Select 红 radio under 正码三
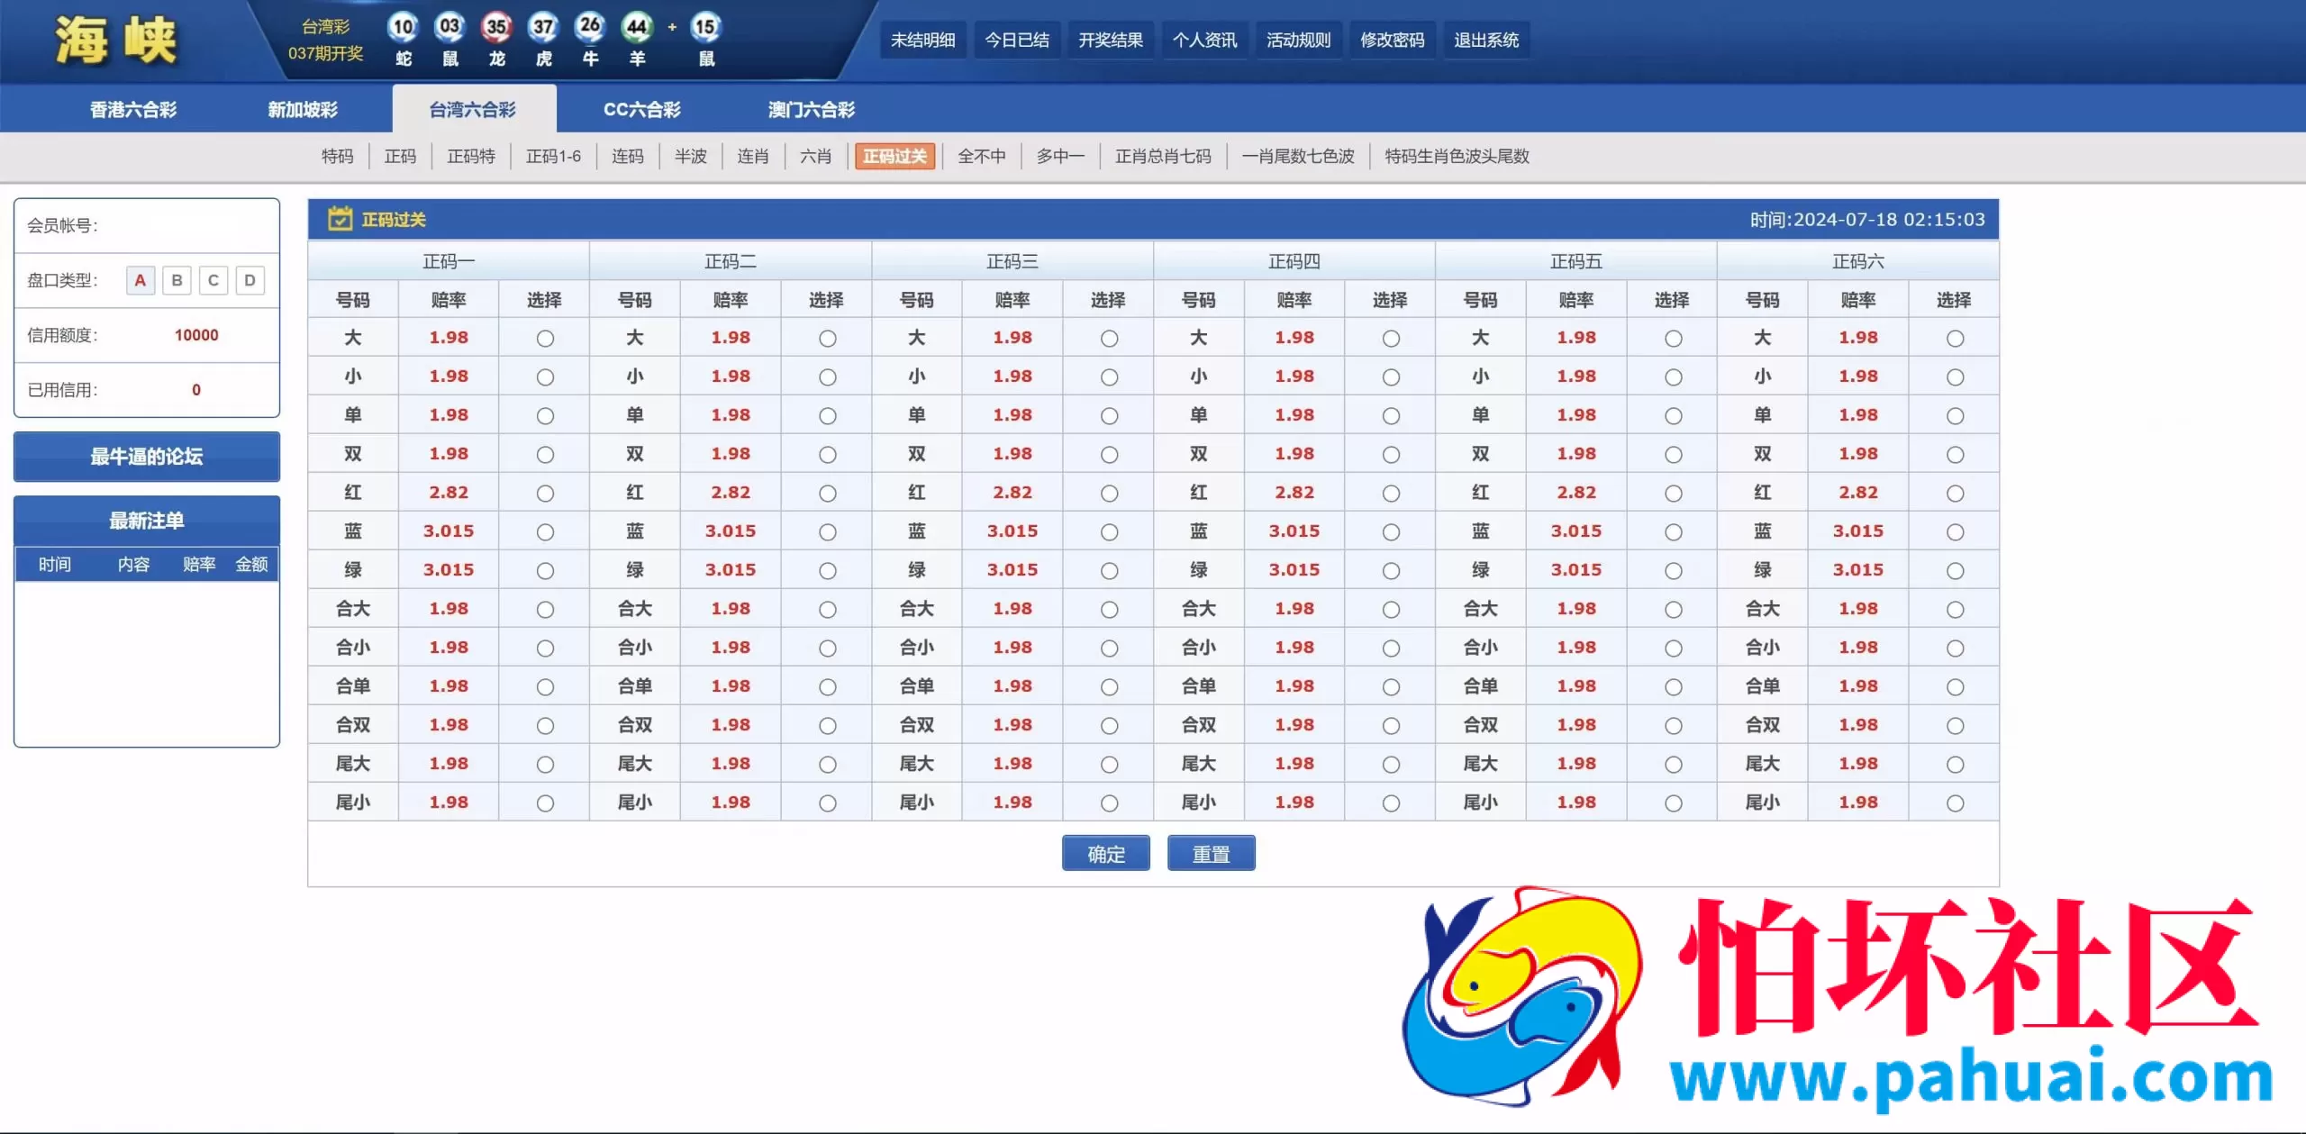The image size is (2306, 1134). 1109,494
